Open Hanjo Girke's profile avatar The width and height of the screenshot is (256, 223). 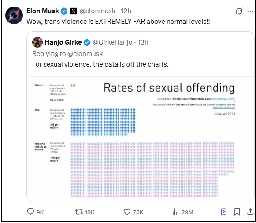[37, 42]
